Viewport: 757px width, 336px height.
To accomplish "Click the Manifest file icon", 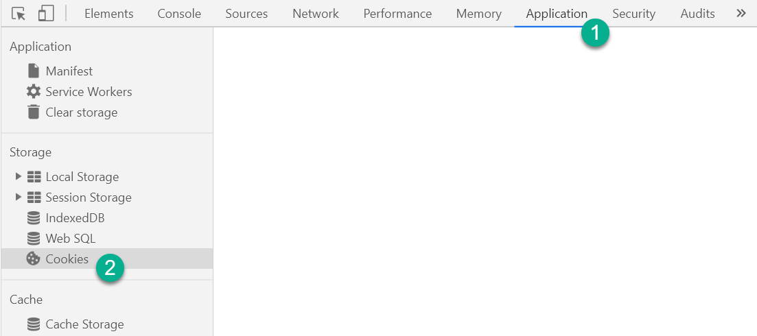I will [34, 71].
